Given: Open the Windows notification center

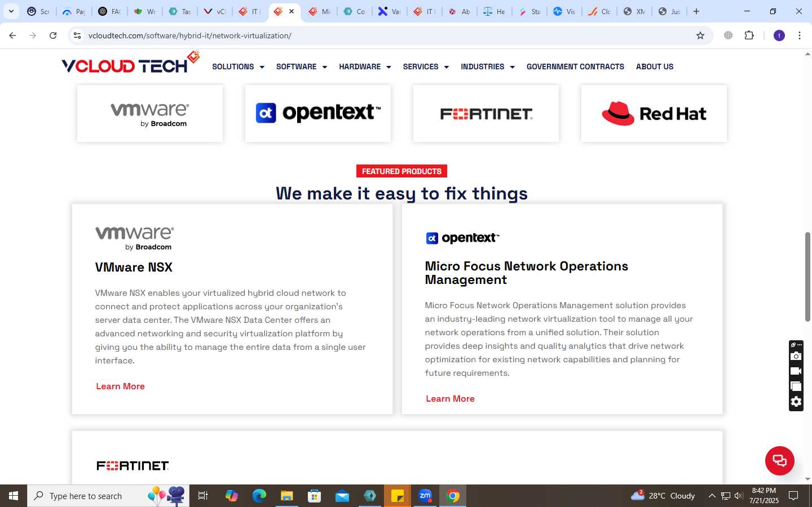Looking at the screenshot, I should pos(793,496).
